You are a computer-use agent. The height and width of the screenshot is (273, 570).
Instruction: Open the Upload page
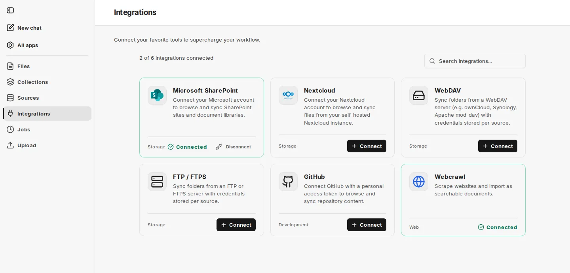point(47,145)
